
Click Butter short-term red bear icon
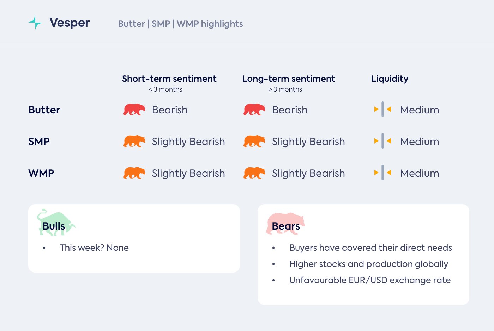(134, 110)
